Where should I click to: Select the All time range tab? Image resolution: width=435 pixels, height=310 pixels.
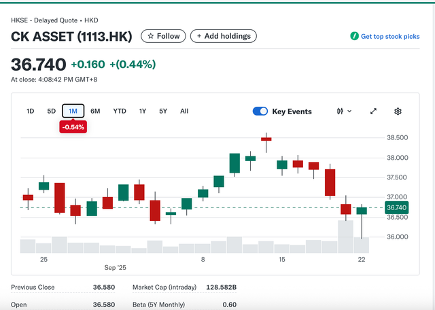184,111
